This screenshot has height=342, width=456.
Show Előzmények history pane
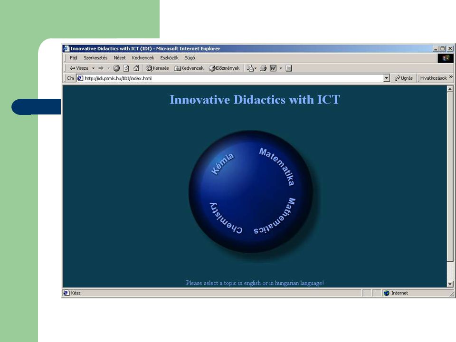pyautogui.click(x=224, y=68)
